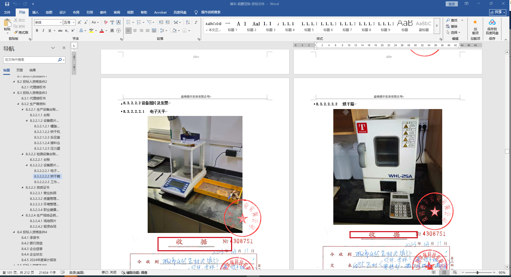Copy the selection with 复制
This screenshot has width=511, height=277.
(19, 26)
